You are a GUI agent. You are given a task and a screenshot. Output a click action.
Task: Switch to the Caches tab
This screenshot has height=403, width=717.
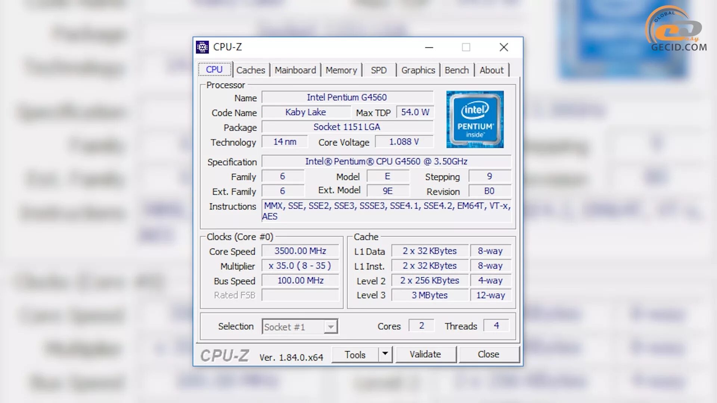pos(251,70)
